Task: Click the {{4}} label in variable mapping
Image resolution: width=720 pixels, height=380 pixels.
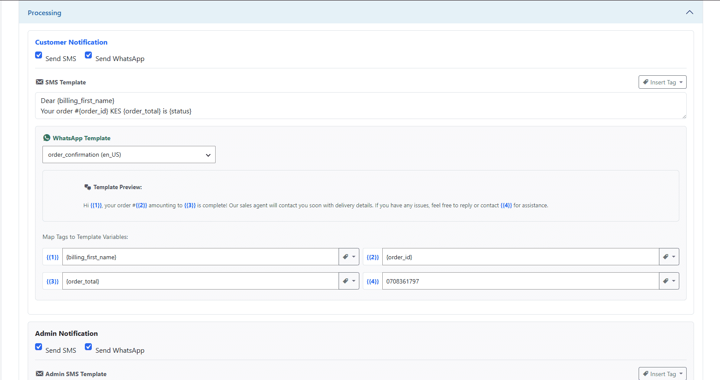Action: 373,281
